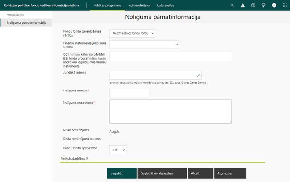This screenshot has height=182, width=290.
Task: Open the help question mark icon
Action: point(253,5)
